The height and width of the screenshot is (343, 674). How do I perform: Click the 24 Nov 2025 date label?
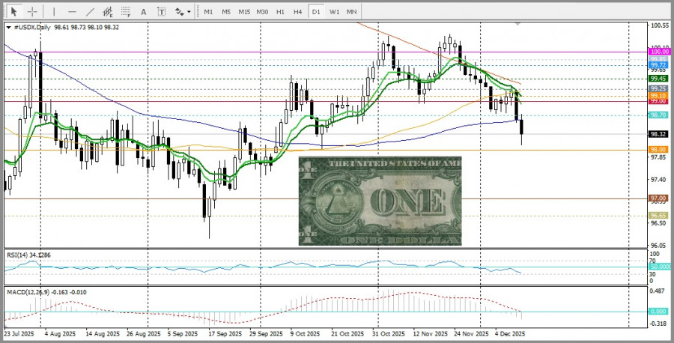tap(471, 333)
